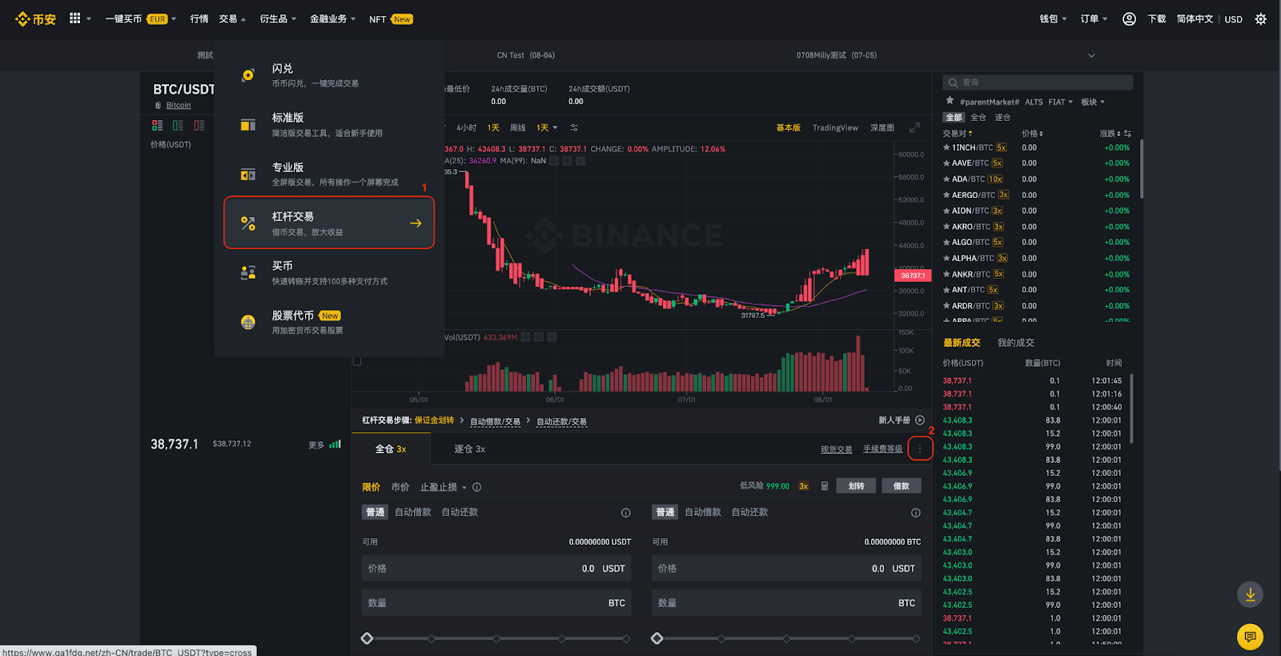Click the magnifier icon in the search box

(x=954, y=83)
